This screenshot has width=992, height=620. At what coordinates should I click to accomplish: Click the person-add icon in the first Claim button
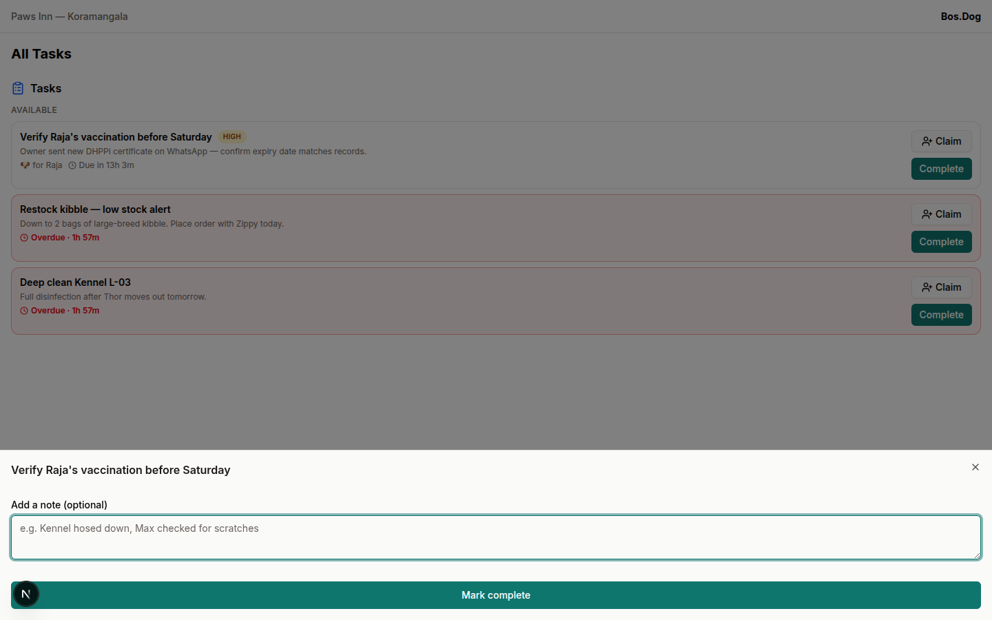(x=925, y=141)
